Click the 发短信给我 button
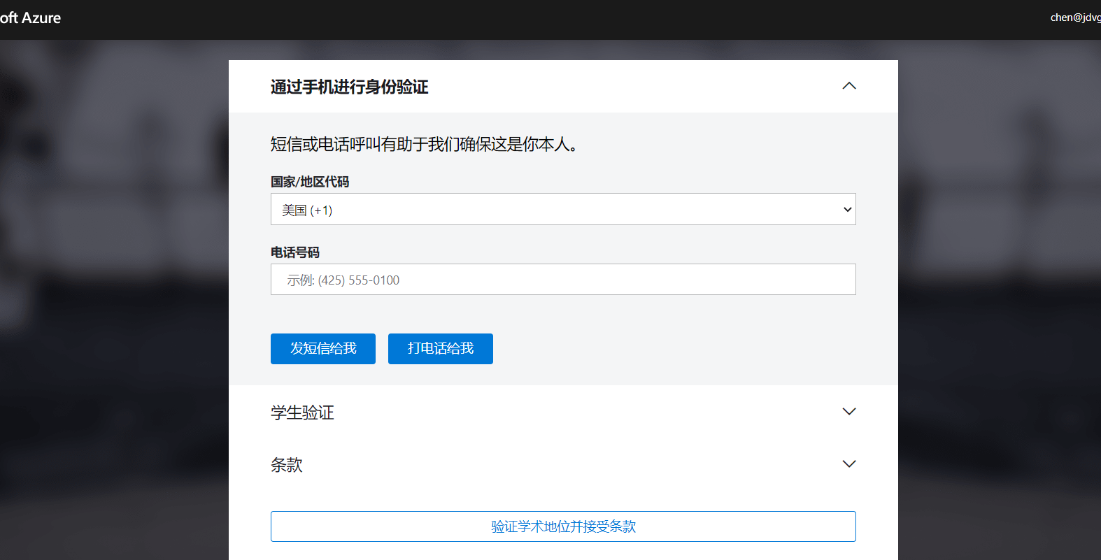Image resolution: width=1101 pixels, height=560 pixels. 323,349
